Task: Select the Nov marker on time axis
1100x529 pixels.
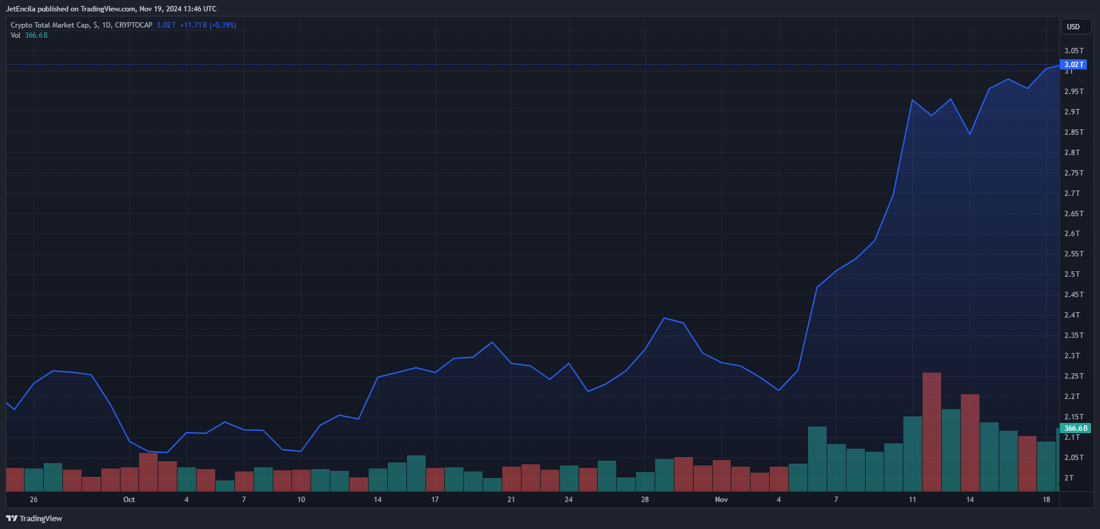Action: 721,499
